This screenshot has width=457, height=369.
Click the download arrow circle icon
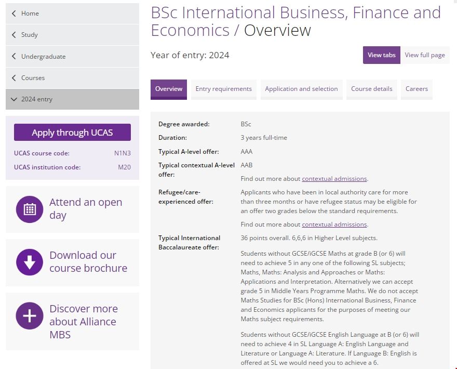point(30,262)
